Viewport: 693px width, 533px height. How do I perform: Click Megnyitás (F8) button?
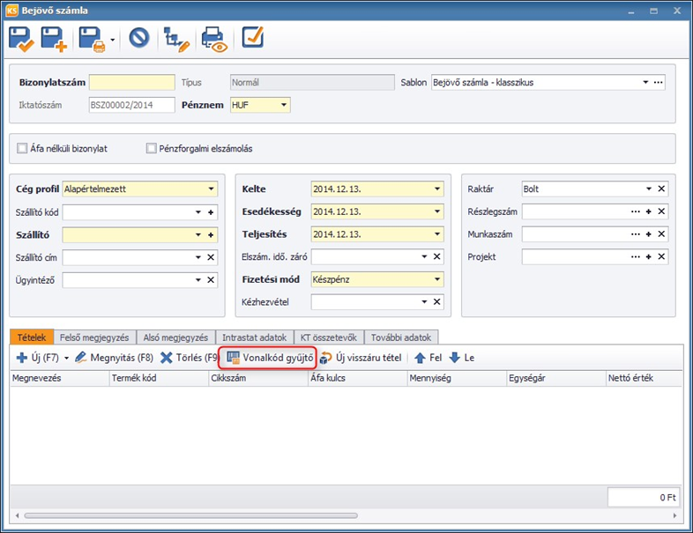click(114, 358)
